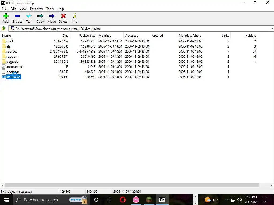
Task: Click the efi folders count 3
Action: point(255,46)
